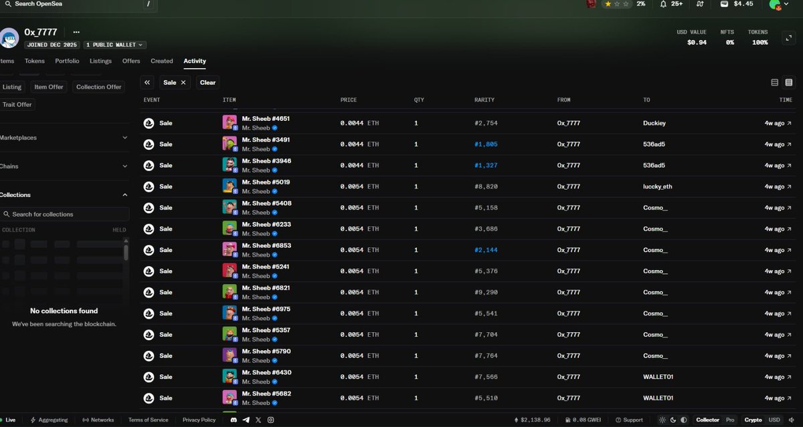Image resolution: width=803 pixels, height=427 pixels.
Task: Open Mr. Sheeb #6430 item name
Action: 266,372
